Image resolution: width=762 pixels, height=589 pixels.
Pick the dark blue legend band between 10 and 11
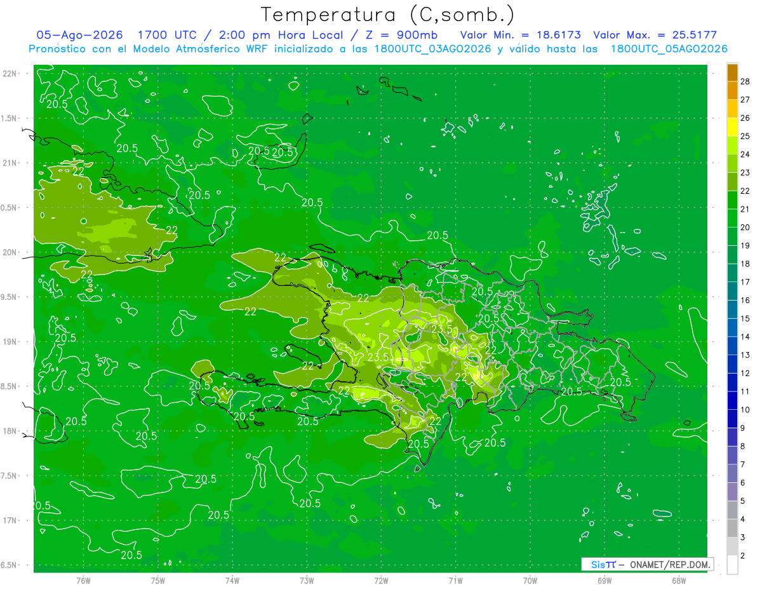(732, 401)
